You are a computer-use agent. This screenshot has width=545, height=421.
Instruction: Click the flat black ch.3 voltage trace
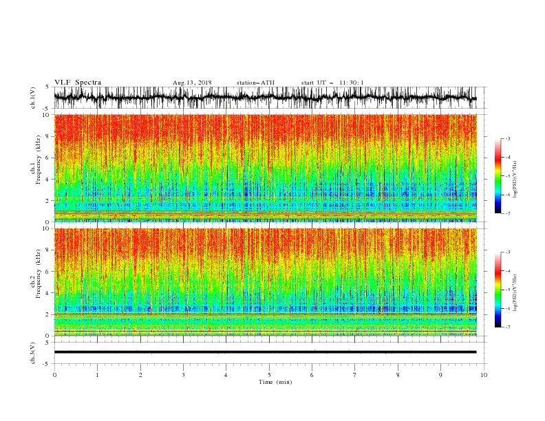265,352
